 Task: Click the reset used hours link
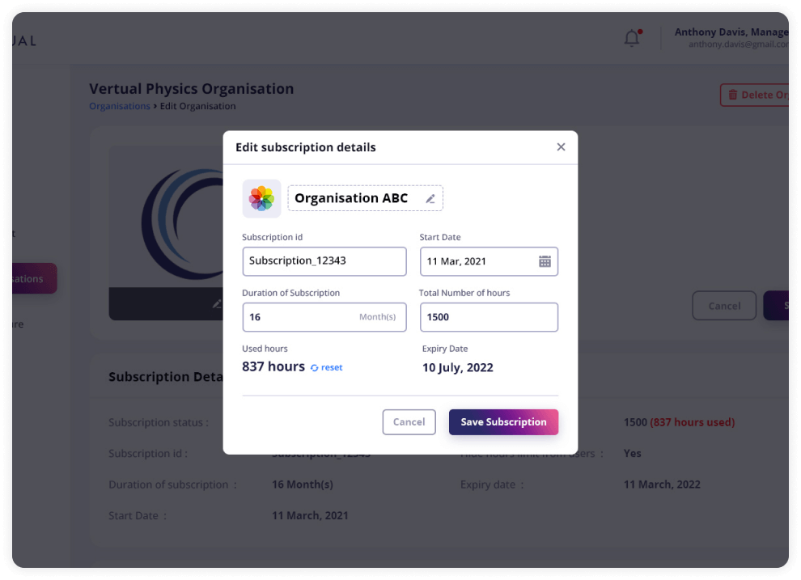click(x=327, y=367)
